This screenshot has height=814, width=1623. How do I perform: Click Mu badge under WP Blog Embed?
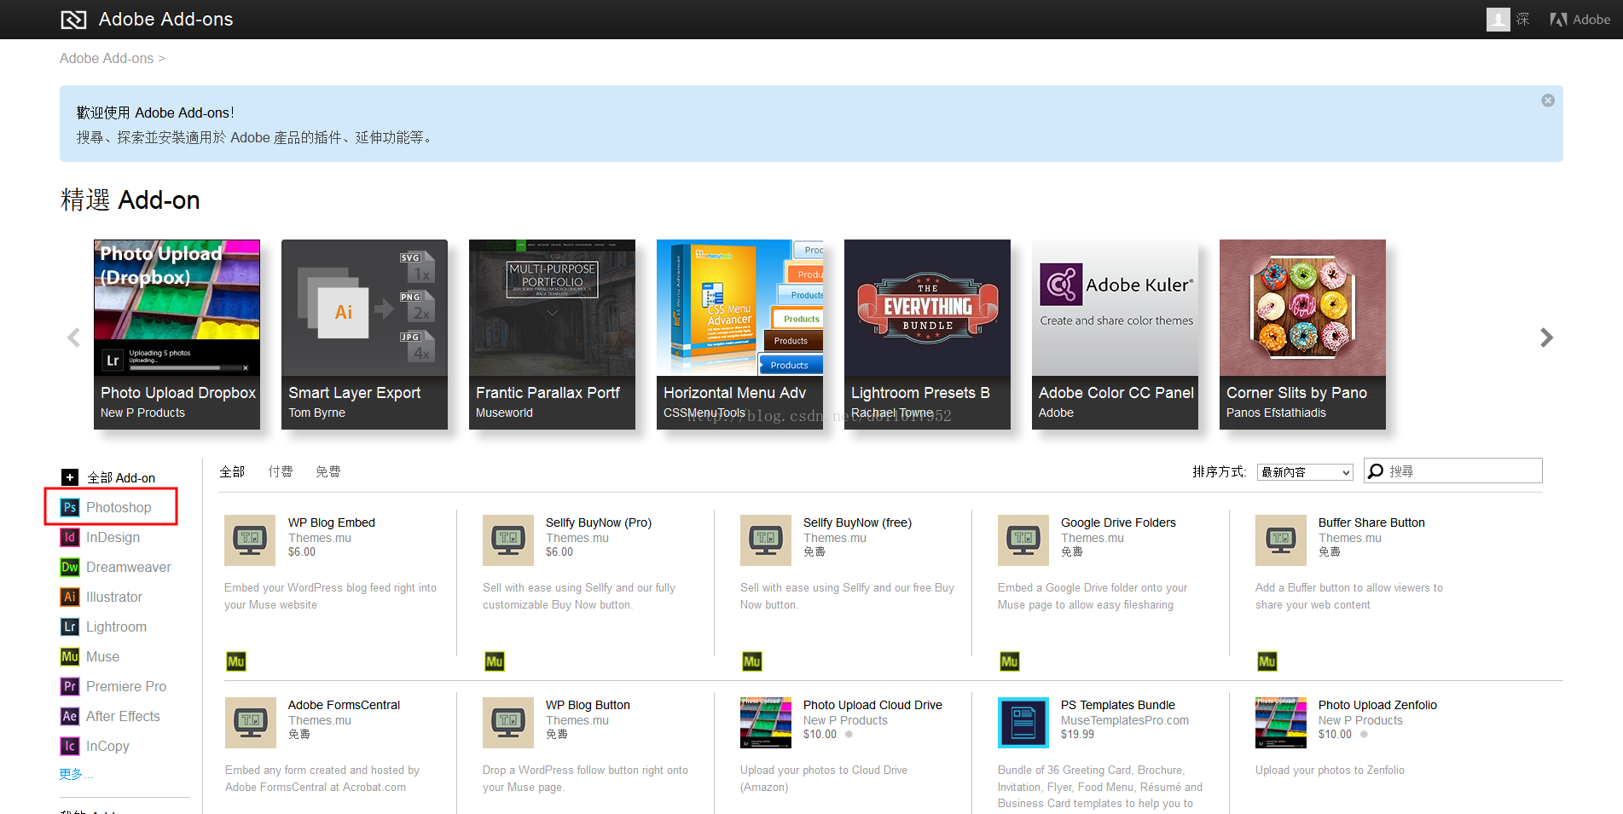236,661
